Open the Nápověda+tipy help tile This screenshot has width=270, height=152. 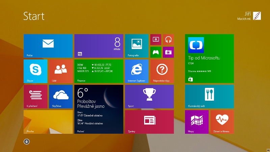162,71
